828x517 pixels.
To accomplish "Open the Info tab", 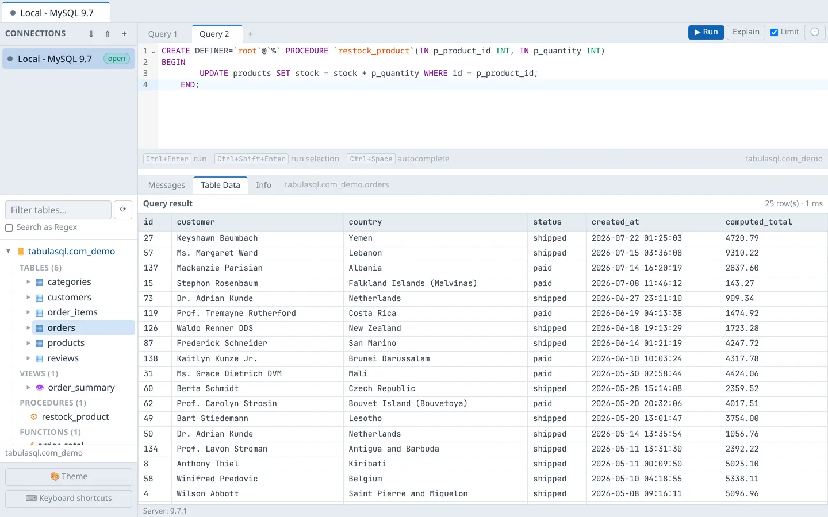I will pos(263,185).
